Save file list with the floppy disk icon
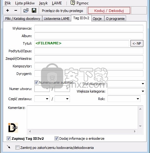This screenshot has width=150, height=153. 34,10
